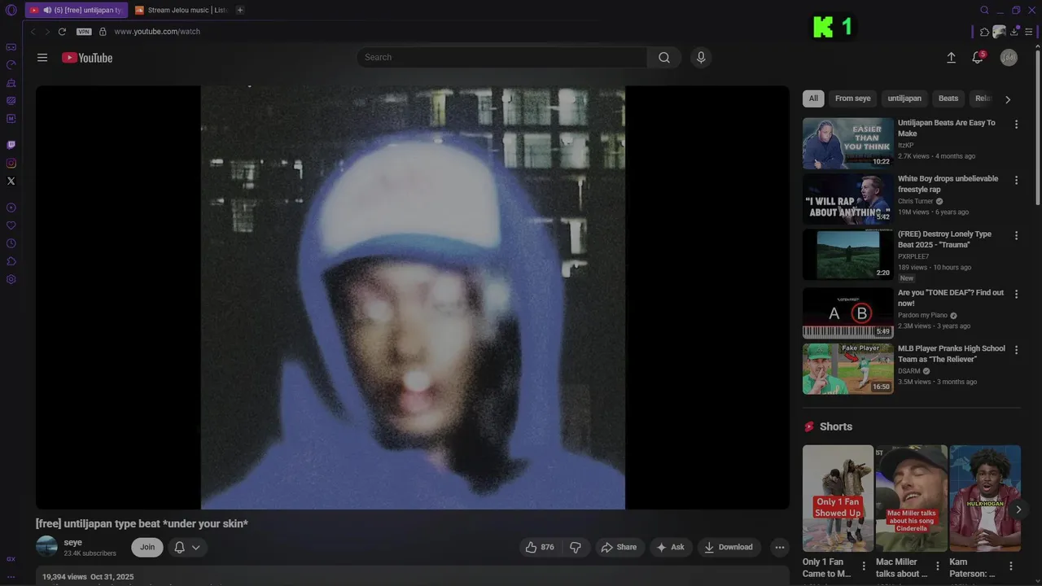The width and height of the screenshot is (1042, 586).
Task: Open Untiljapan Beats Are Easy thumbnail
Action: pos(848,143)
